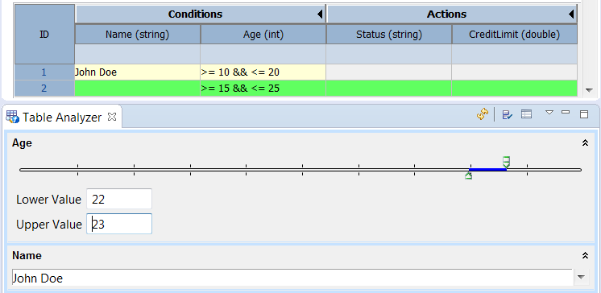Click the John Doe name combo field
The width and height of the screenshot is (601, 293).
292,278
